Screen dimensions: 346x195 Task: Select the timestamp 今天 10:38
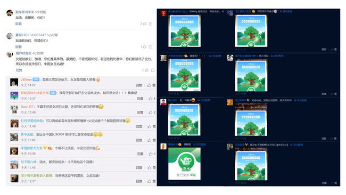tap(28, 153)
